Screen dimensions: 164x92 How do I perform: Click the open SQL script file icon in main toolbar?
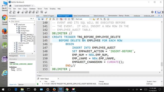pos(14,12)
